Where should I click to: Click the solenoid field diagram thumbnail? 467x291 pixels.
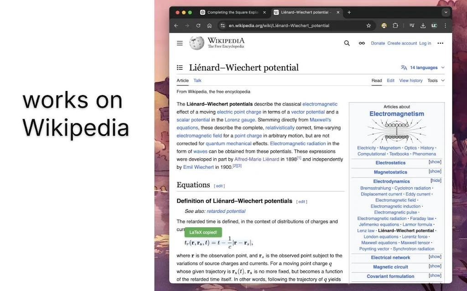[396, 131]
